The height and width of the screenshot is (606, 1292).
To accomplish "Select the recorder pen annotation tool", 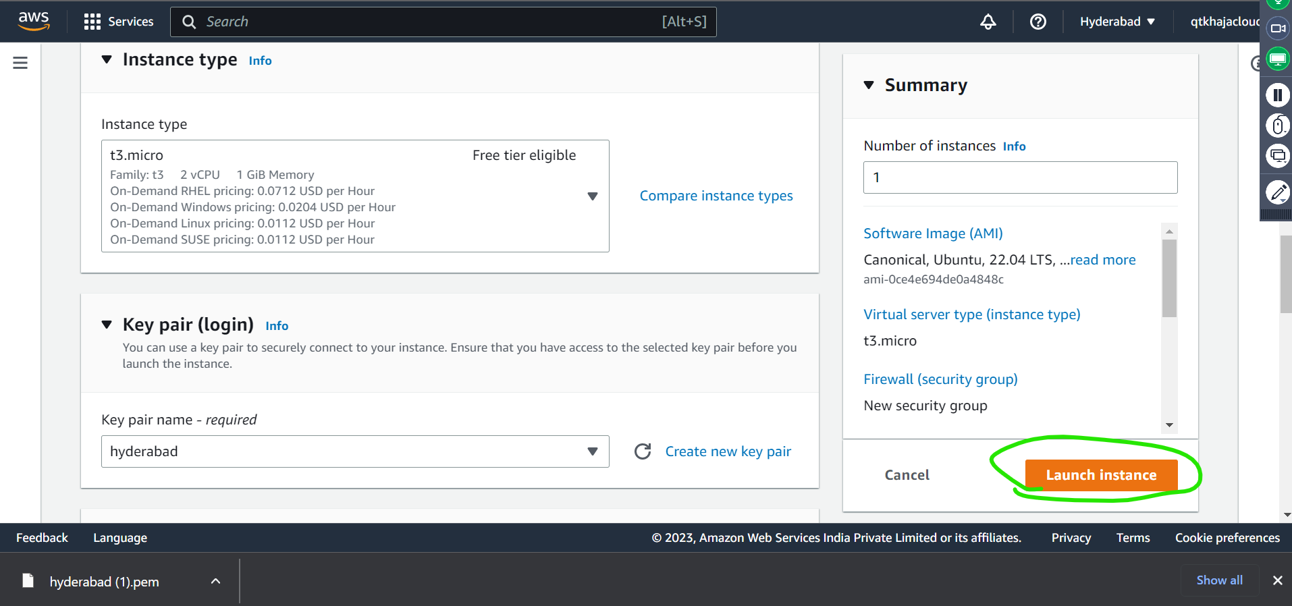I will point(1277,192).
